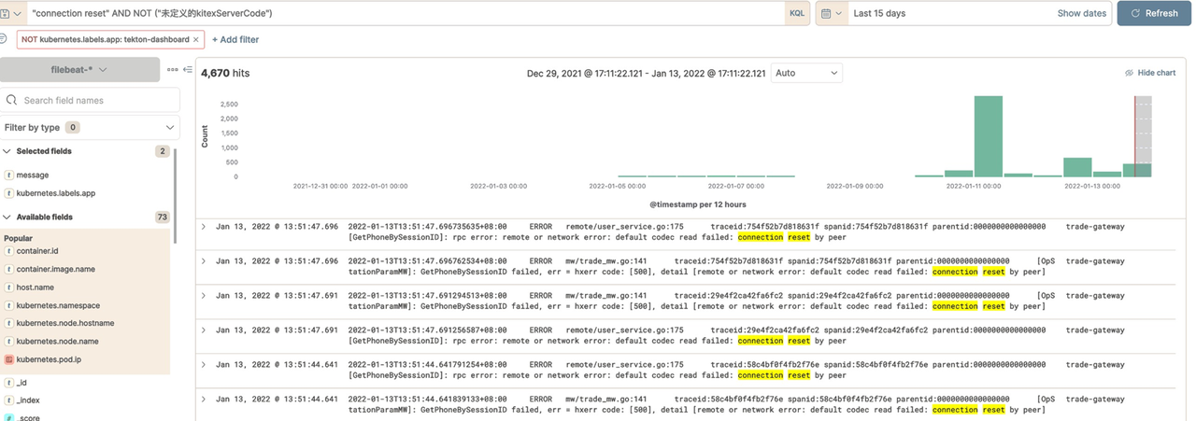
Task: Click the kubernetes.pod.ip field type icon
Action: (9, 359)
